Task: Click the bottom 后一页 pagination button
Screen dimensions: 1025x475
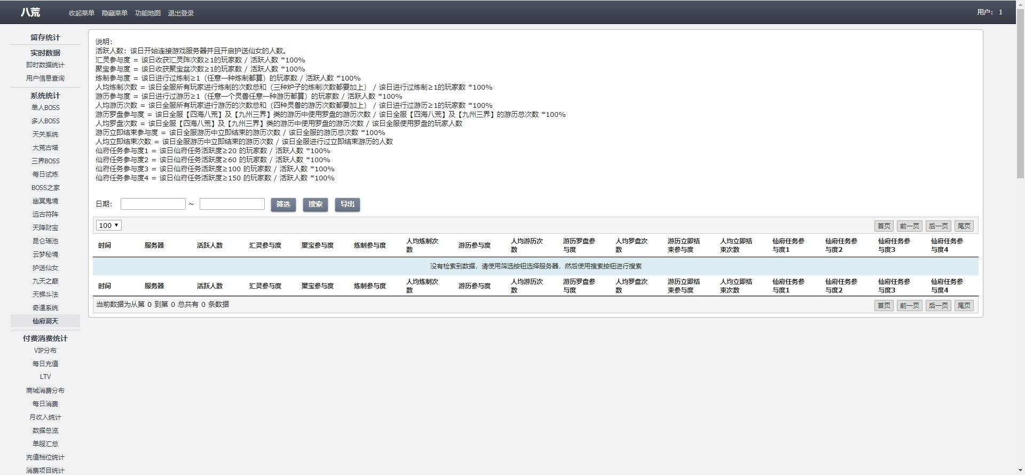Action: (x=939, y=305)
